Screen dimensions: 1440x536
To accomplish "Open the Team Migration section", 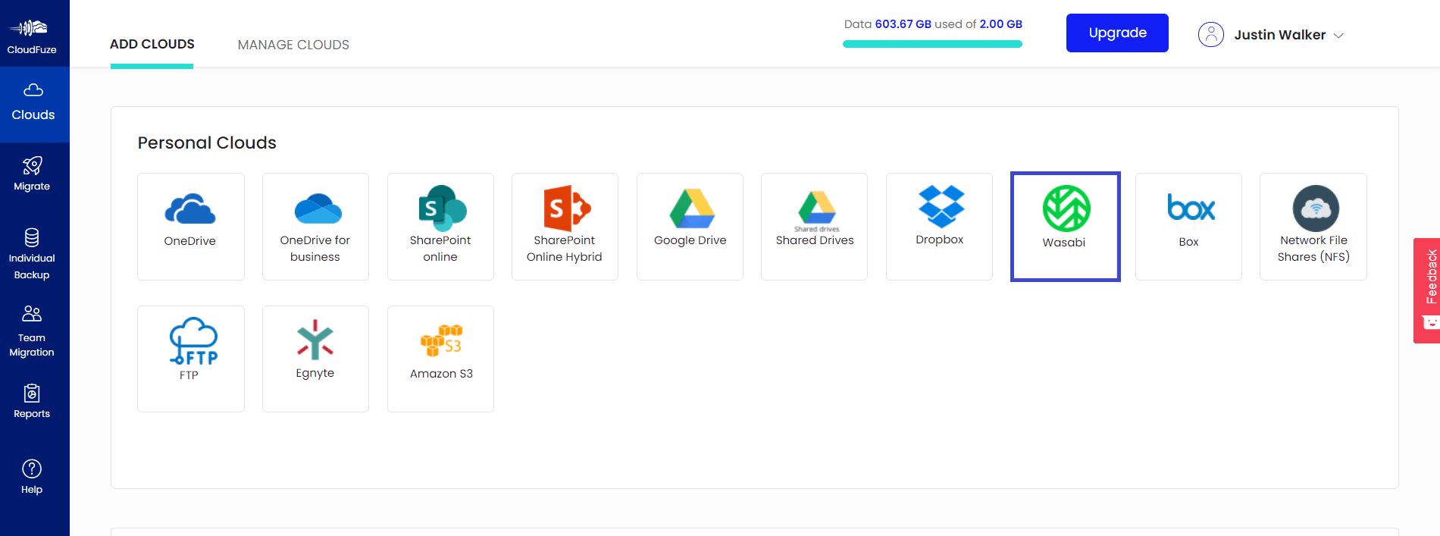I will pos(33,331).
